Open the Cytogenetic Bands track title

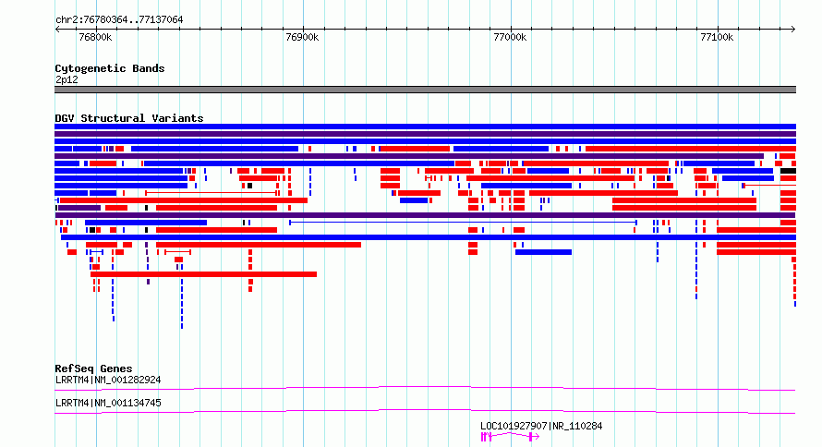[x=110, y=68]
